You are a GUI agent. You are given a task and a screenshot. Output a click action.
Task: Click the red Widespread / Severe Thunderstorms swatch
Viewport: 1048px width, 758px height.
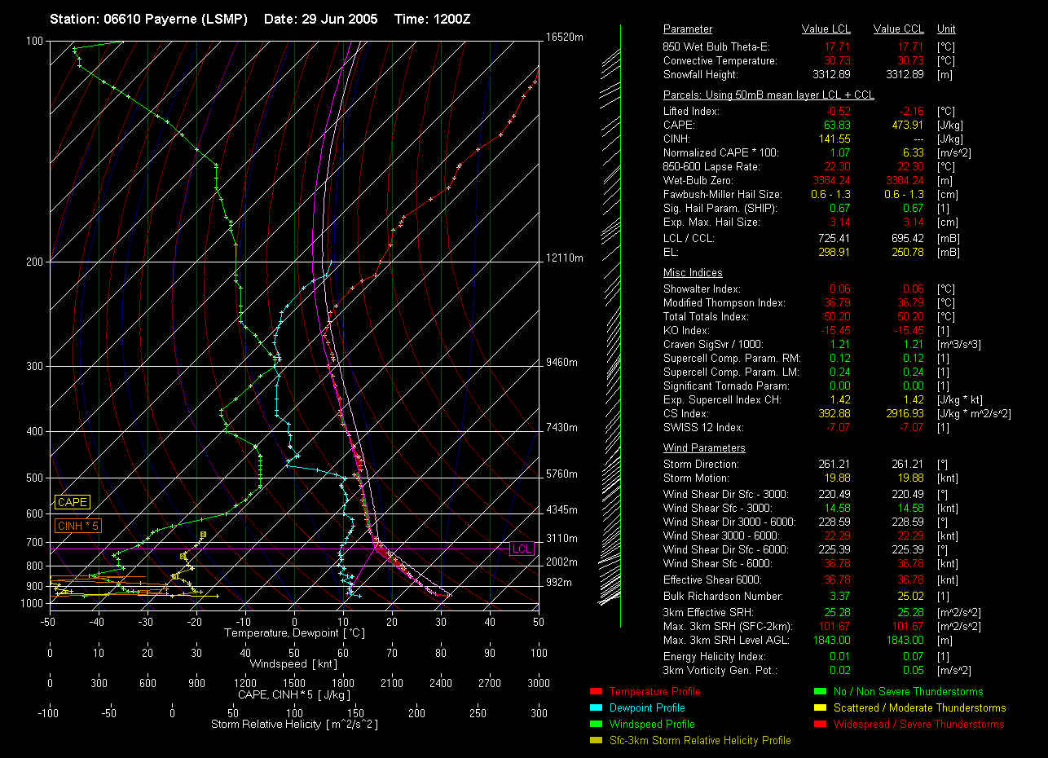pos(818,725)
